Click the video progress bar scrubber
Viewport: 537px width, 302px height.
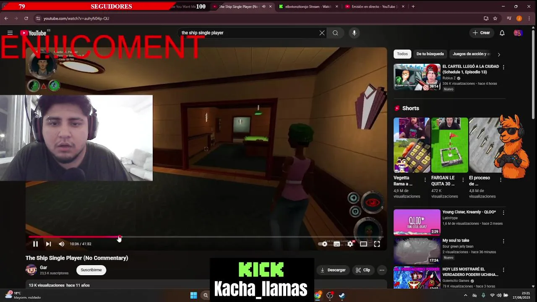click(120, 237)
